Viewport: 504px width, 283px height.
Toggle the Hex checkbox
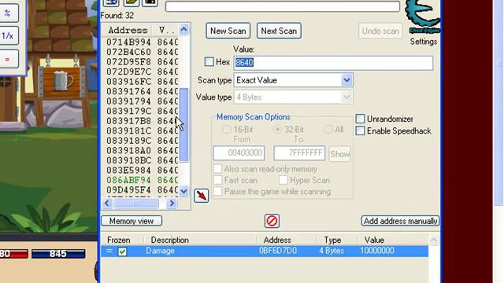coord(209,61)
